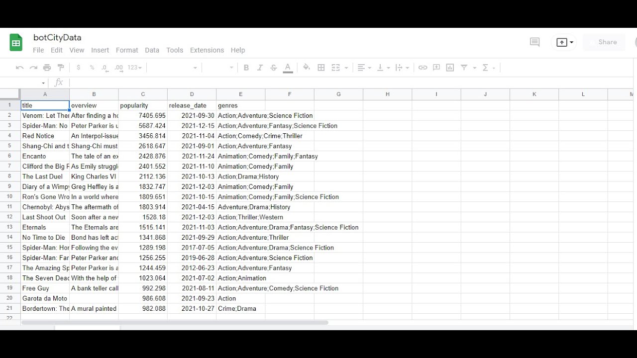Screen dimensions: 637x358
Task: Click the Present to meeting button
Action: click(565, 42)
